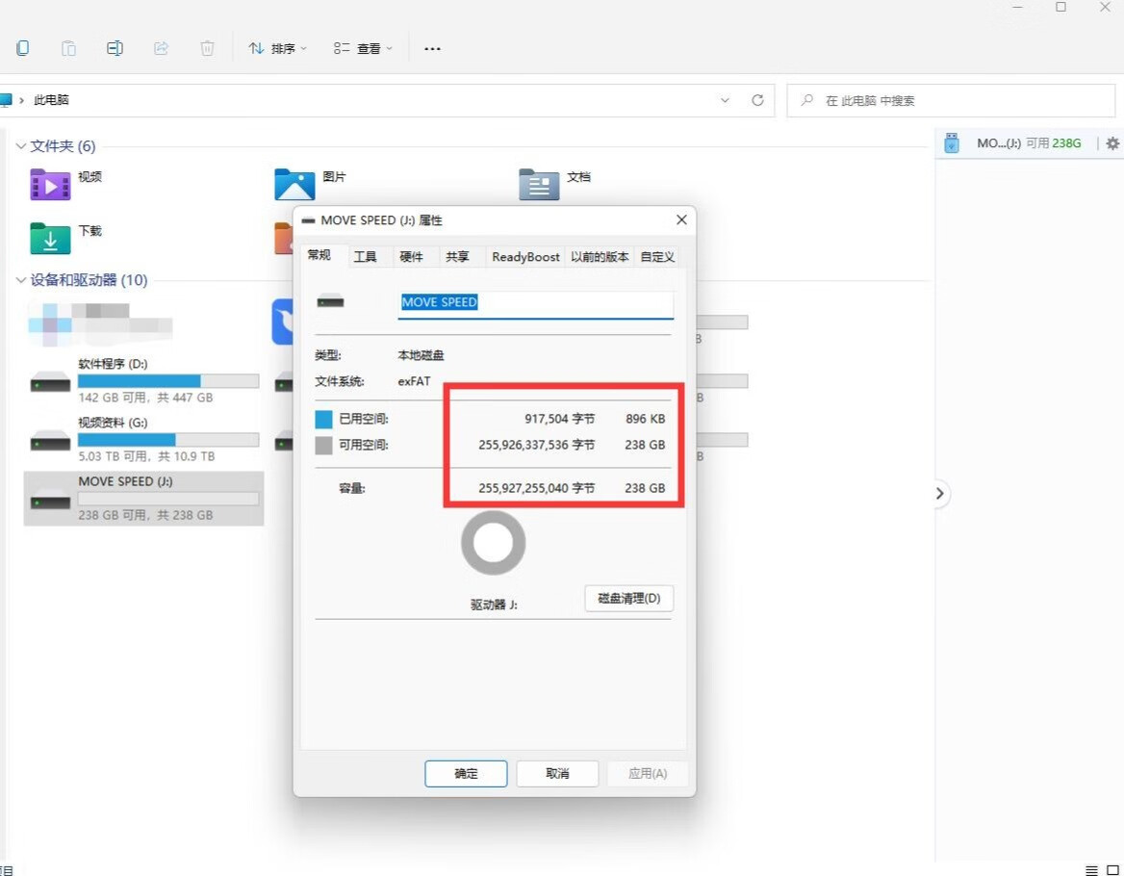The image size is (1124, 876).
Task: Click the Rename icon in the Explorer toolbar
Action: tap(115, 48)
